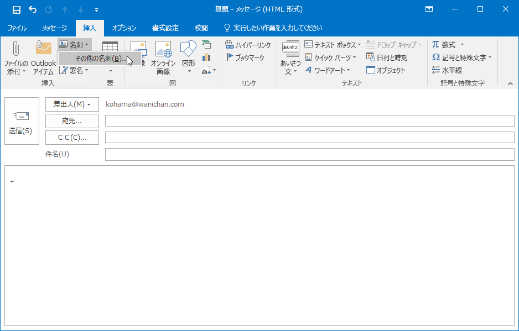Screen dimensions: 519x331
Task: Insert オンライン画像
Action: click(x=163, y=58)
